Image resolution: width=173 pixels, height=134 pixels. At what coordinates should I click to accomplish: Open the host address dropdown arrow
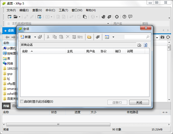click(108, 23)
